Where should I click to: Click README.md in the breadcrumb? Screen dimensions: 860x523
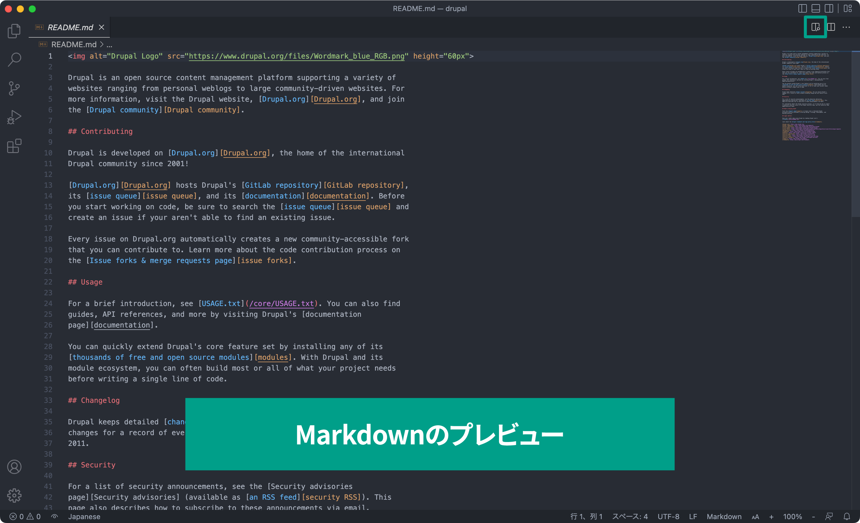(x=74, y=44)
